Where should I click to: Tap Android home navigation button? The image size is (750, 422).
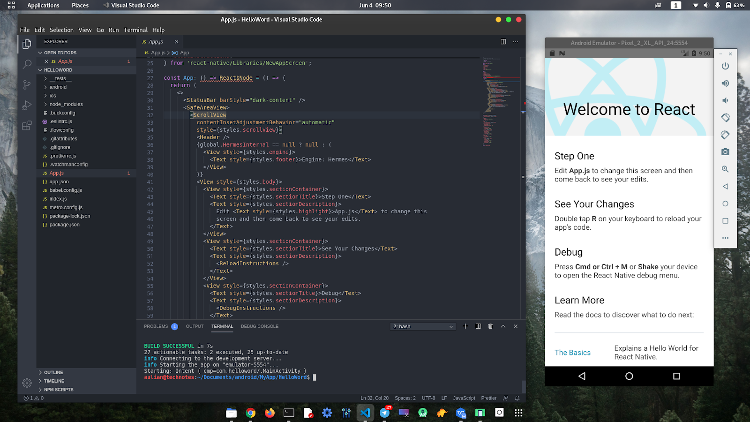(629, 376)
